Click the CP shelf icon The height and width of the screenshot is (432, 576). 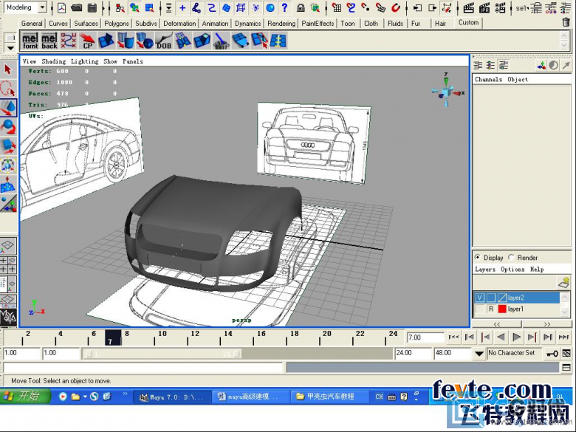click(x=87, y=41)
